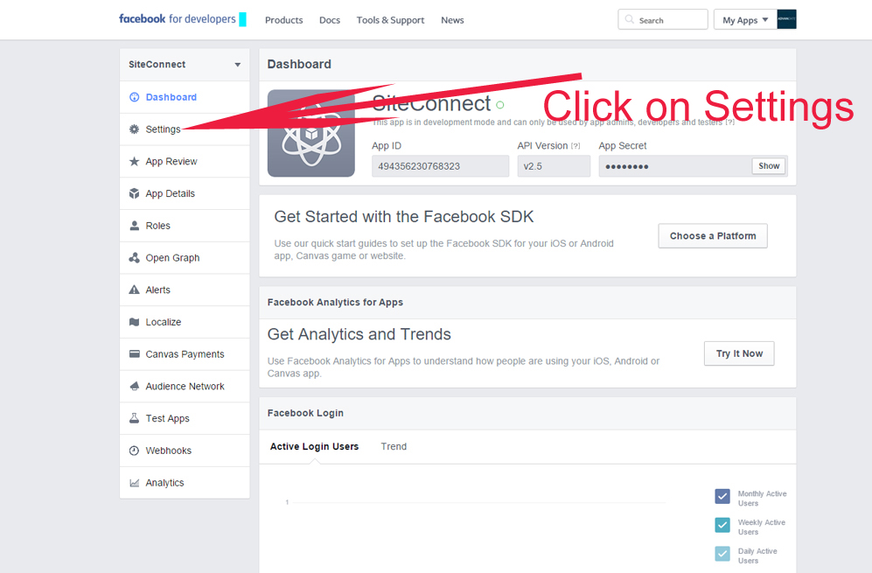
Task: Click the App Details cube icon
Action: point(134,193)
